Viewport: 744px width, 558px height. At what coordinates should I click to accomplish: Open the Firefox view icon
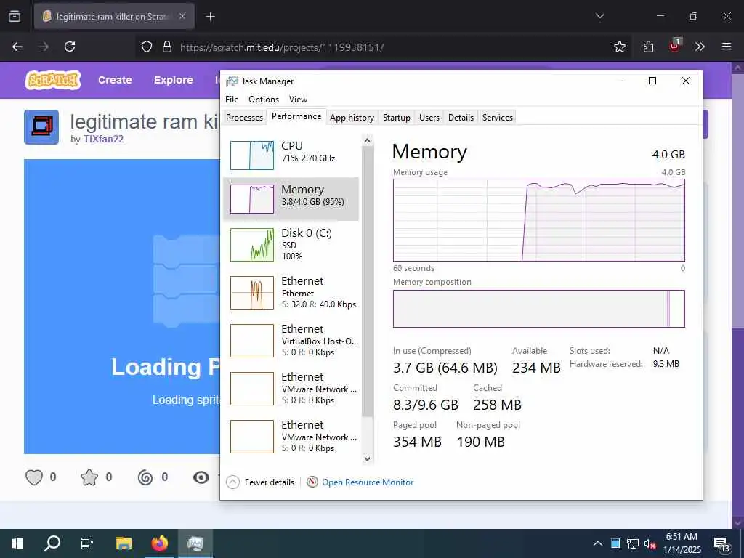(x=15, y=16)
